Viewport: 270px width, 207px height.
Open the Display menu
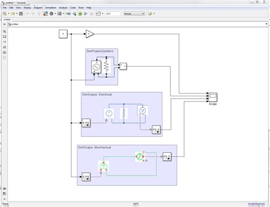pyautogui.click(x=27, y=8)
